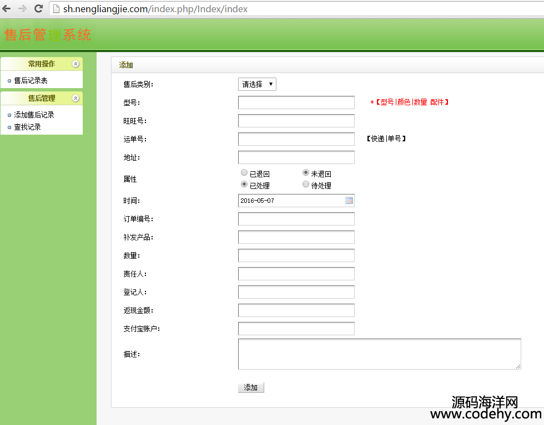The height and width of the screenshot is (425, 544).
Task: Open the calendar picker in 时间 field
Action: pyautogui.click(x=349, y=201)
